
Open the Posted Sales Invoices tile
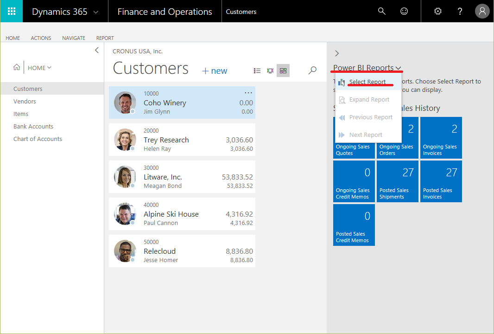tap(441, 181)
